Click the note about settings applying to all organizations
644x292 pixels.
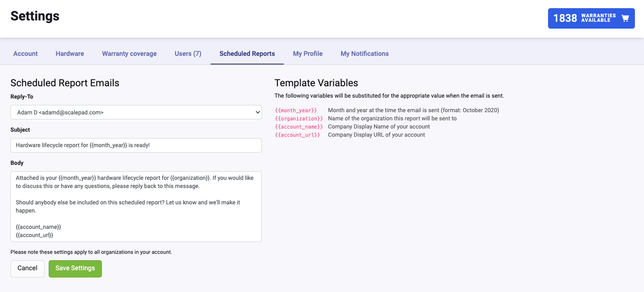[x=91, y=252]
